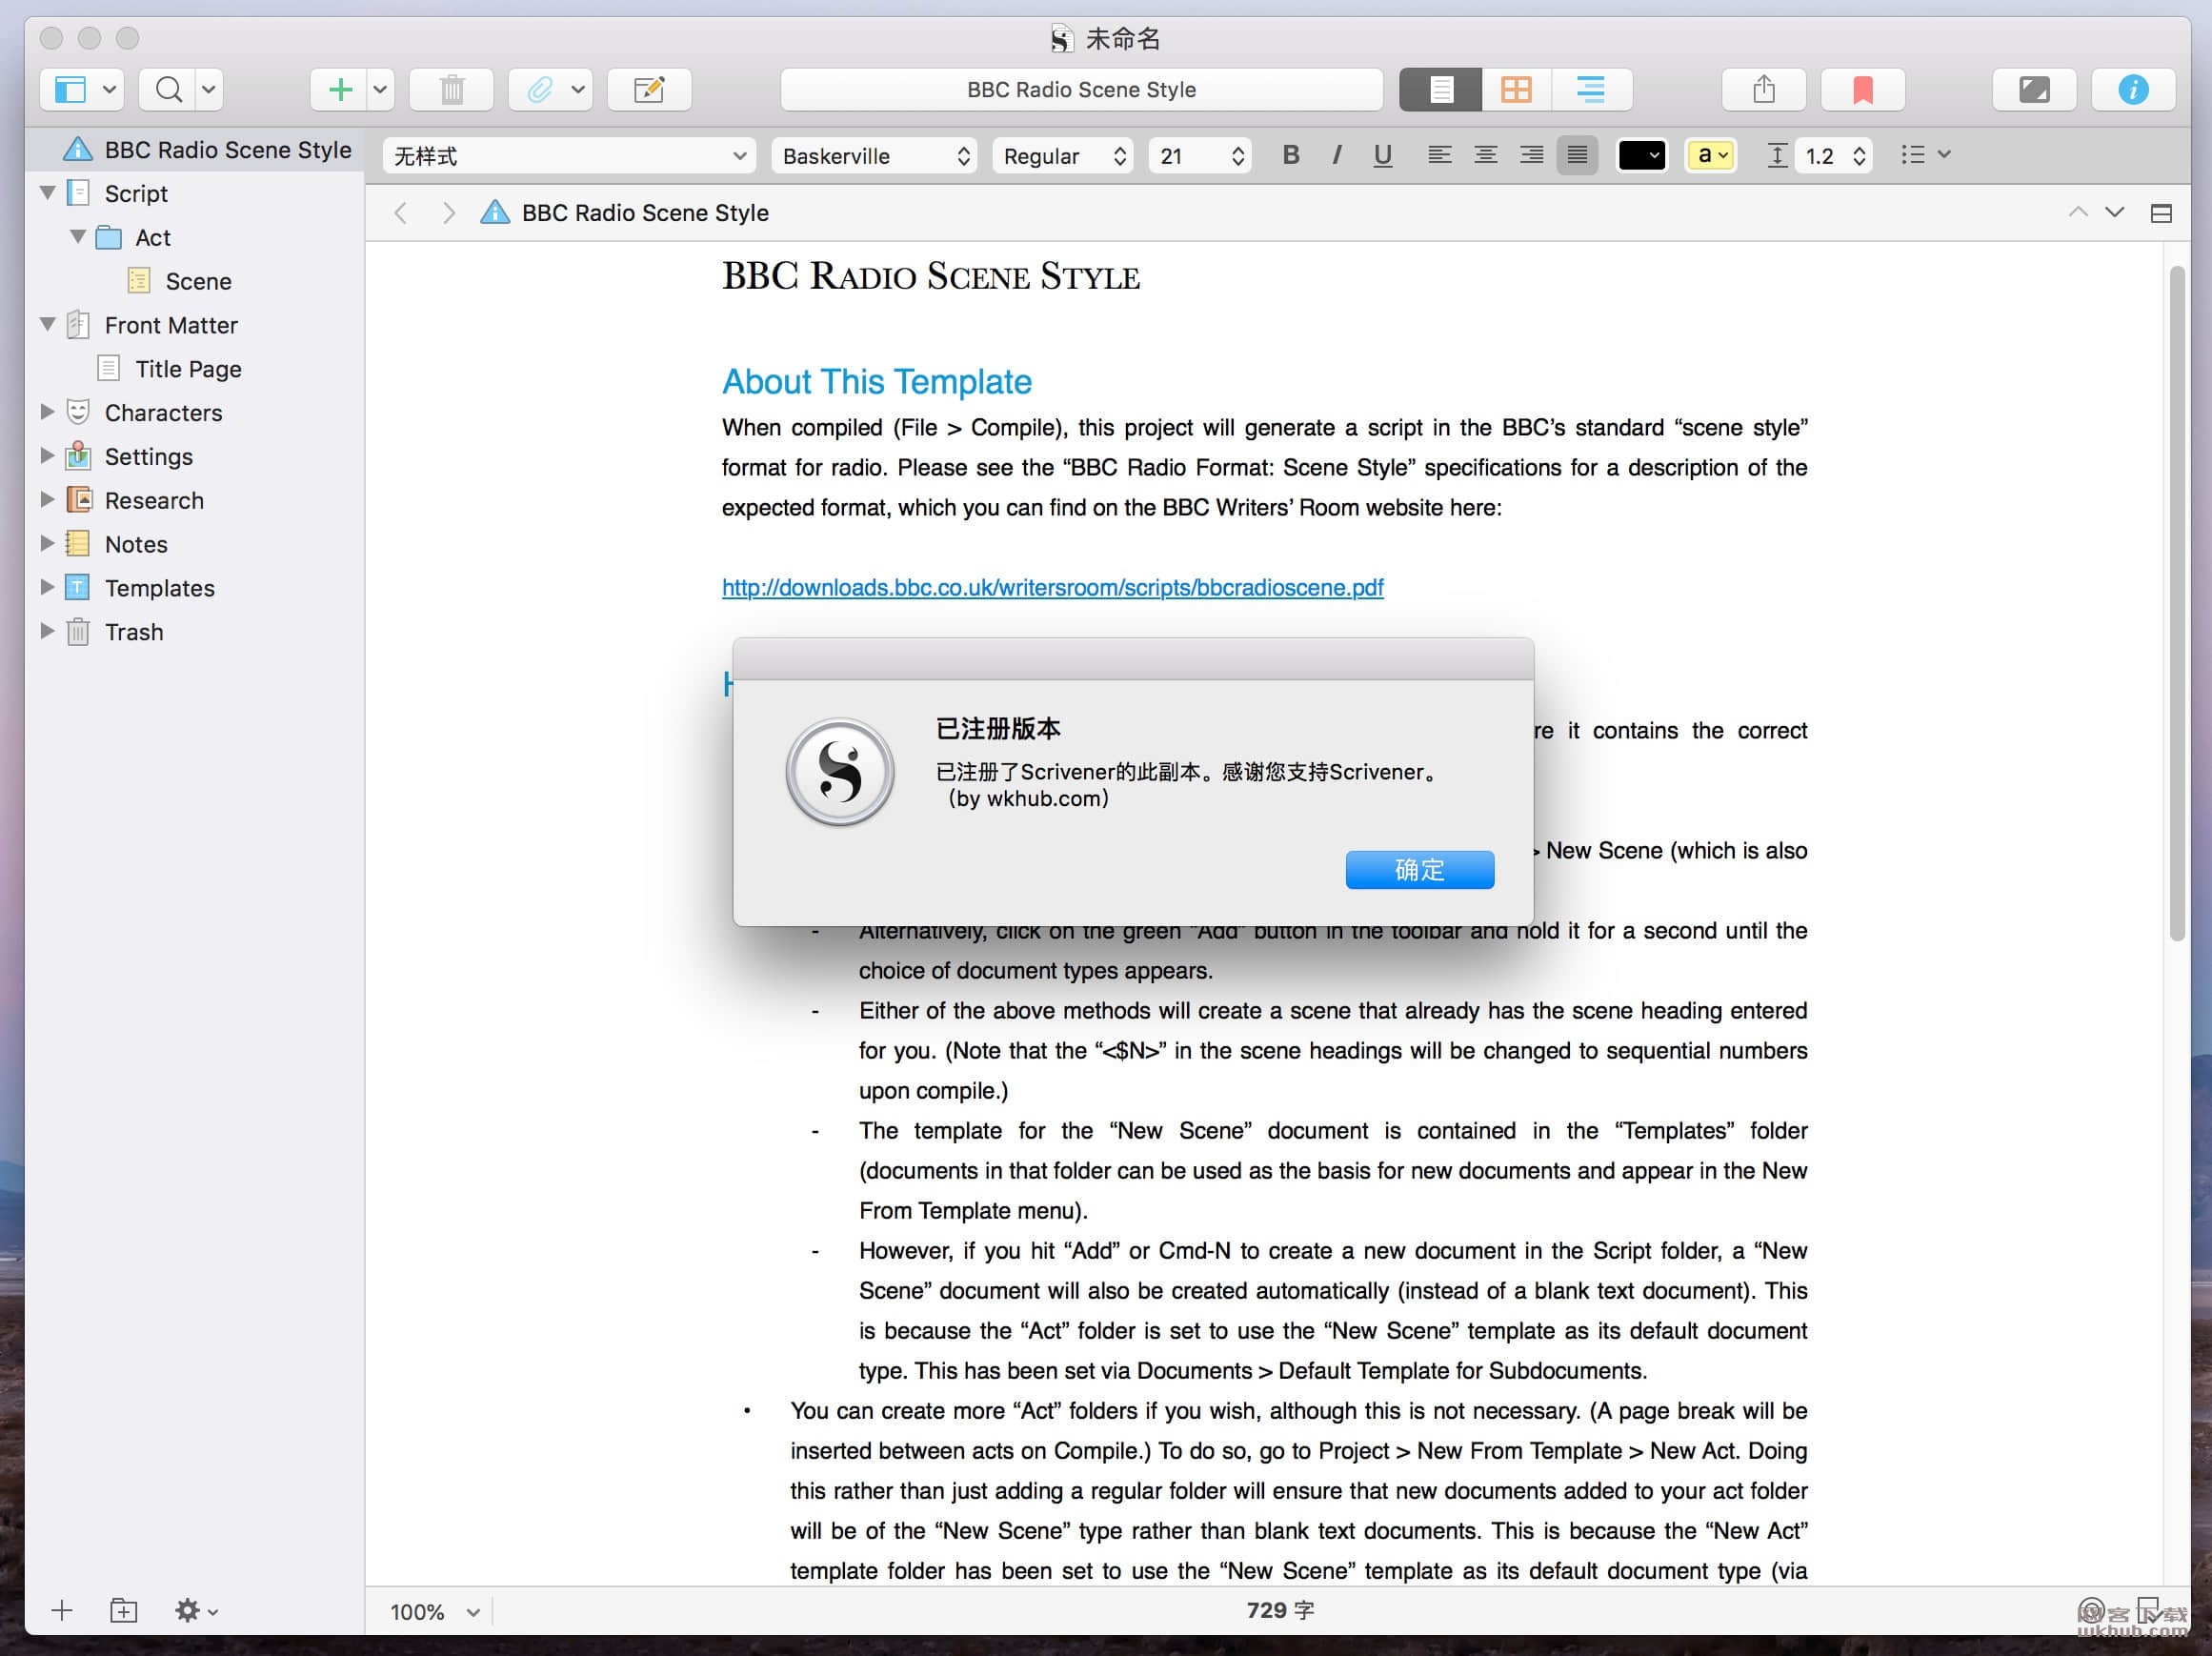Expand the Research folder
Screen dimensions: 2212x1656
[x=47, y=499]
